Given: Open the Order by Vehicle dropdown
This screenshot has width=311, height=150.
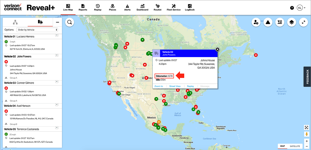Looking at the screenshot, I should pyautogui.click(x=37, y=30).
